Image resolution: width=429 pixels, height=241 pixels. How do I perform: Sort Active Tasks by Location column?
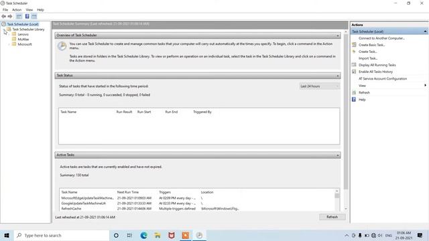[x=207, y=192]
